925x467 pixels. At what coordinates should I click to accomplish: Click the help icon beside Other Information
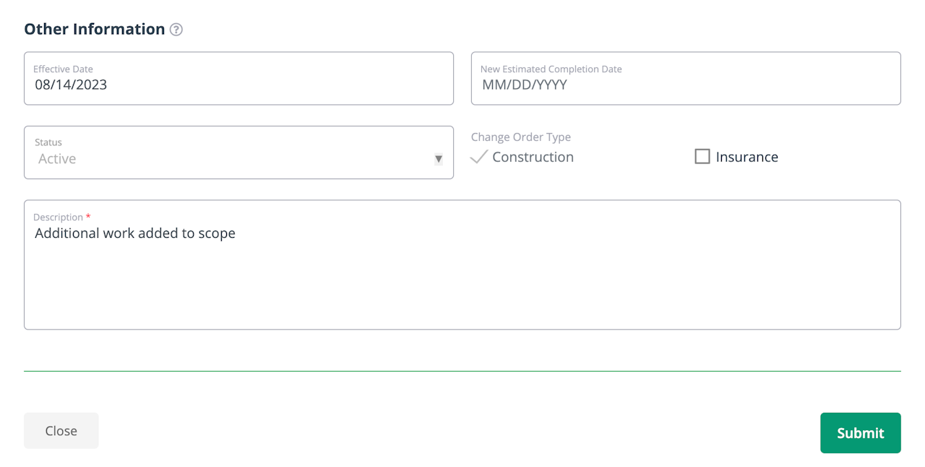click(x=176, y=30)
